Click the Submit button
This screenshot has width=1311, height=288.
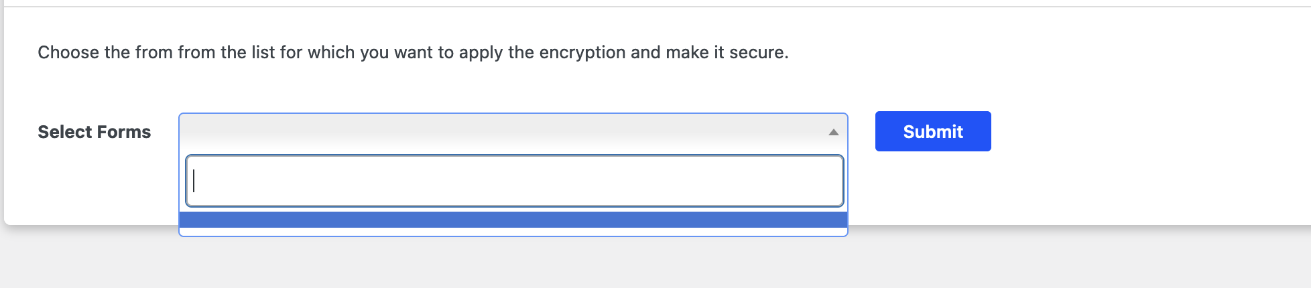932,131
